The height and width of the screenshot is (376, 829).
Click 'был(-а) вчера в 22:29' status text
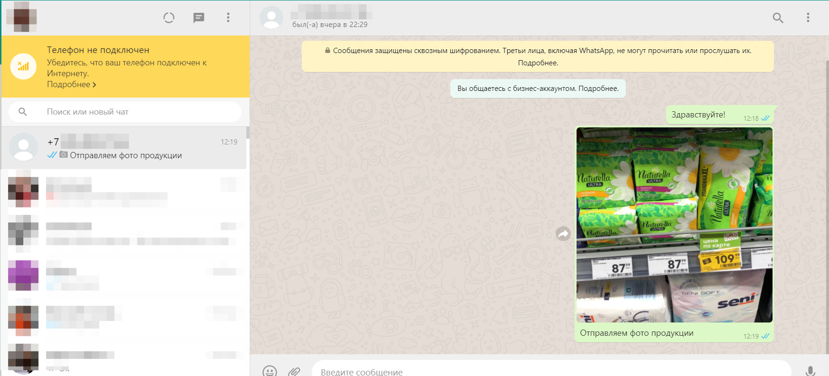(330, 25)
